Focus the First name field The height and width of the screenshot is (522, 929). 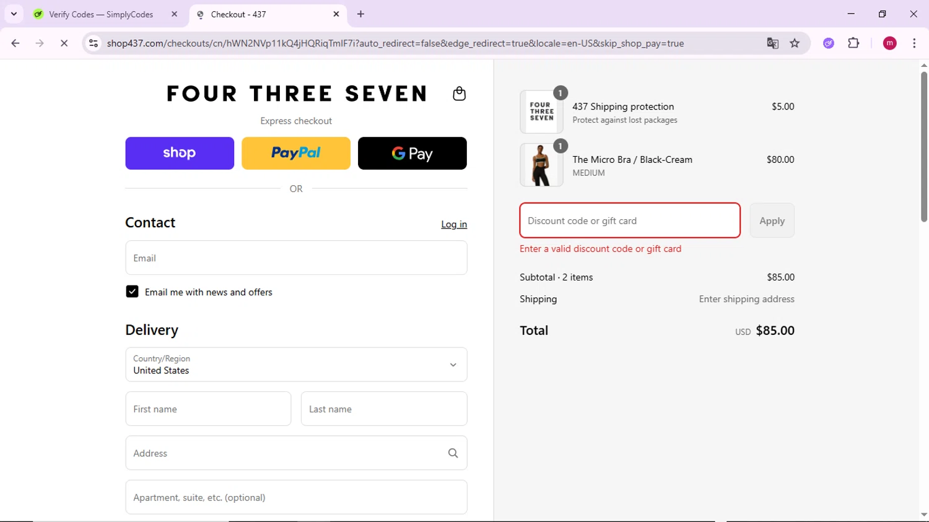208,409
